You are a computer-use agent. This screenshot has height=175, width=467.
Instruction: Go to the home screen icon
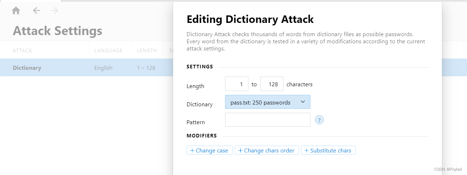point(16,11)
